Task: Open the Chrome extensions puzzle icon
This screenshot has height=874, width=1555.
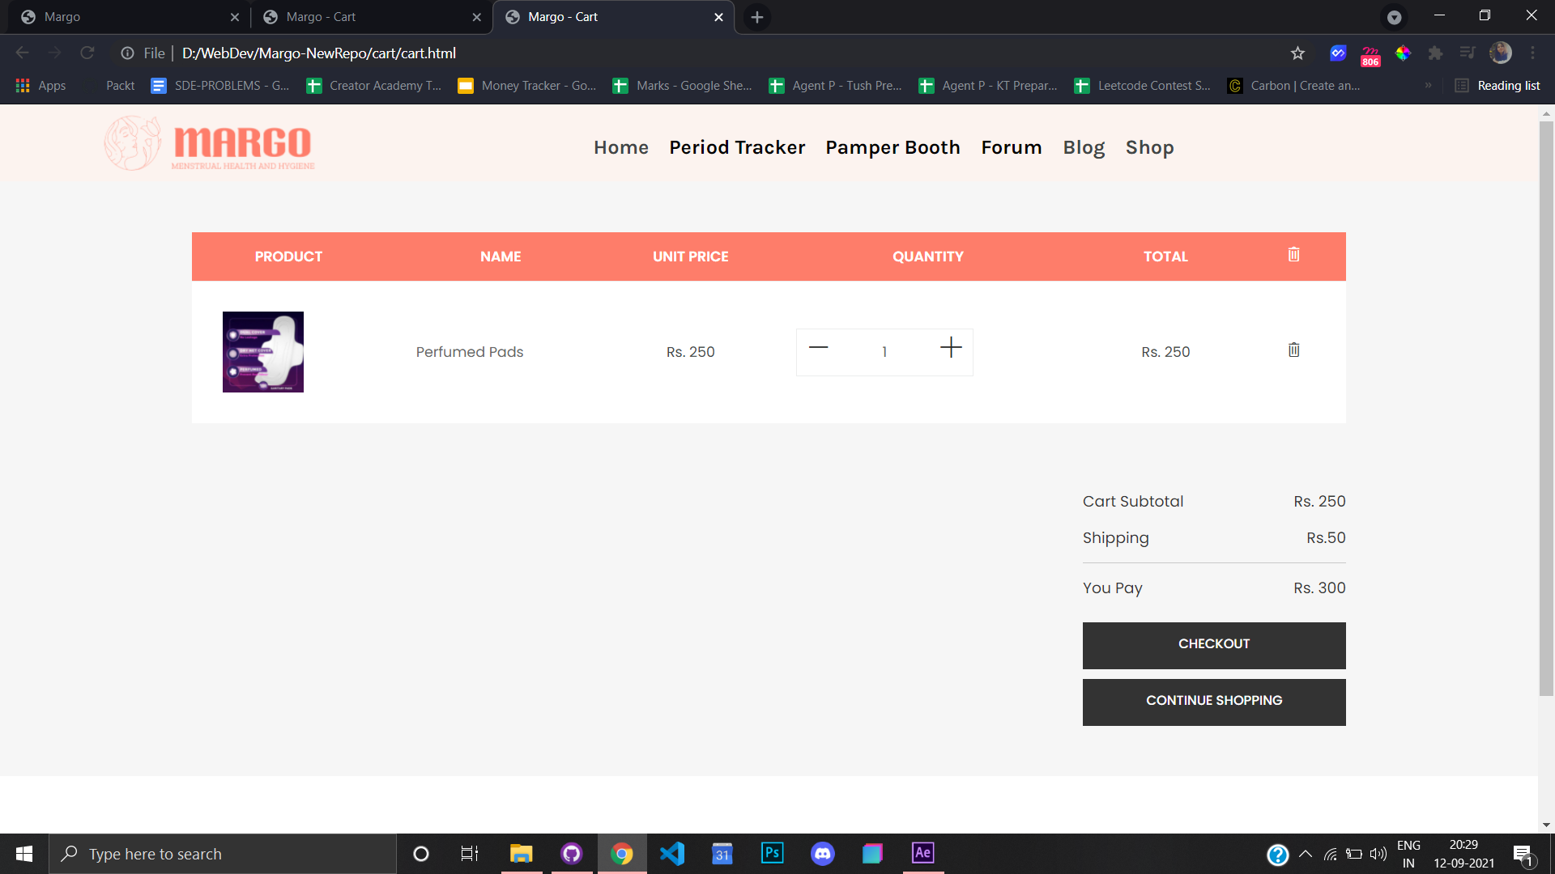Action: [1435, 53]
